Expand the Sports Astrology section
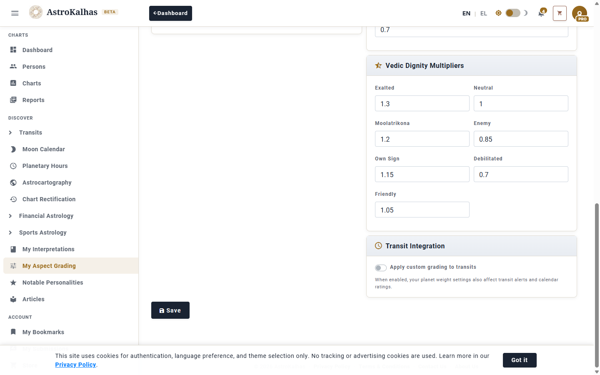 (x=10, y=232)
